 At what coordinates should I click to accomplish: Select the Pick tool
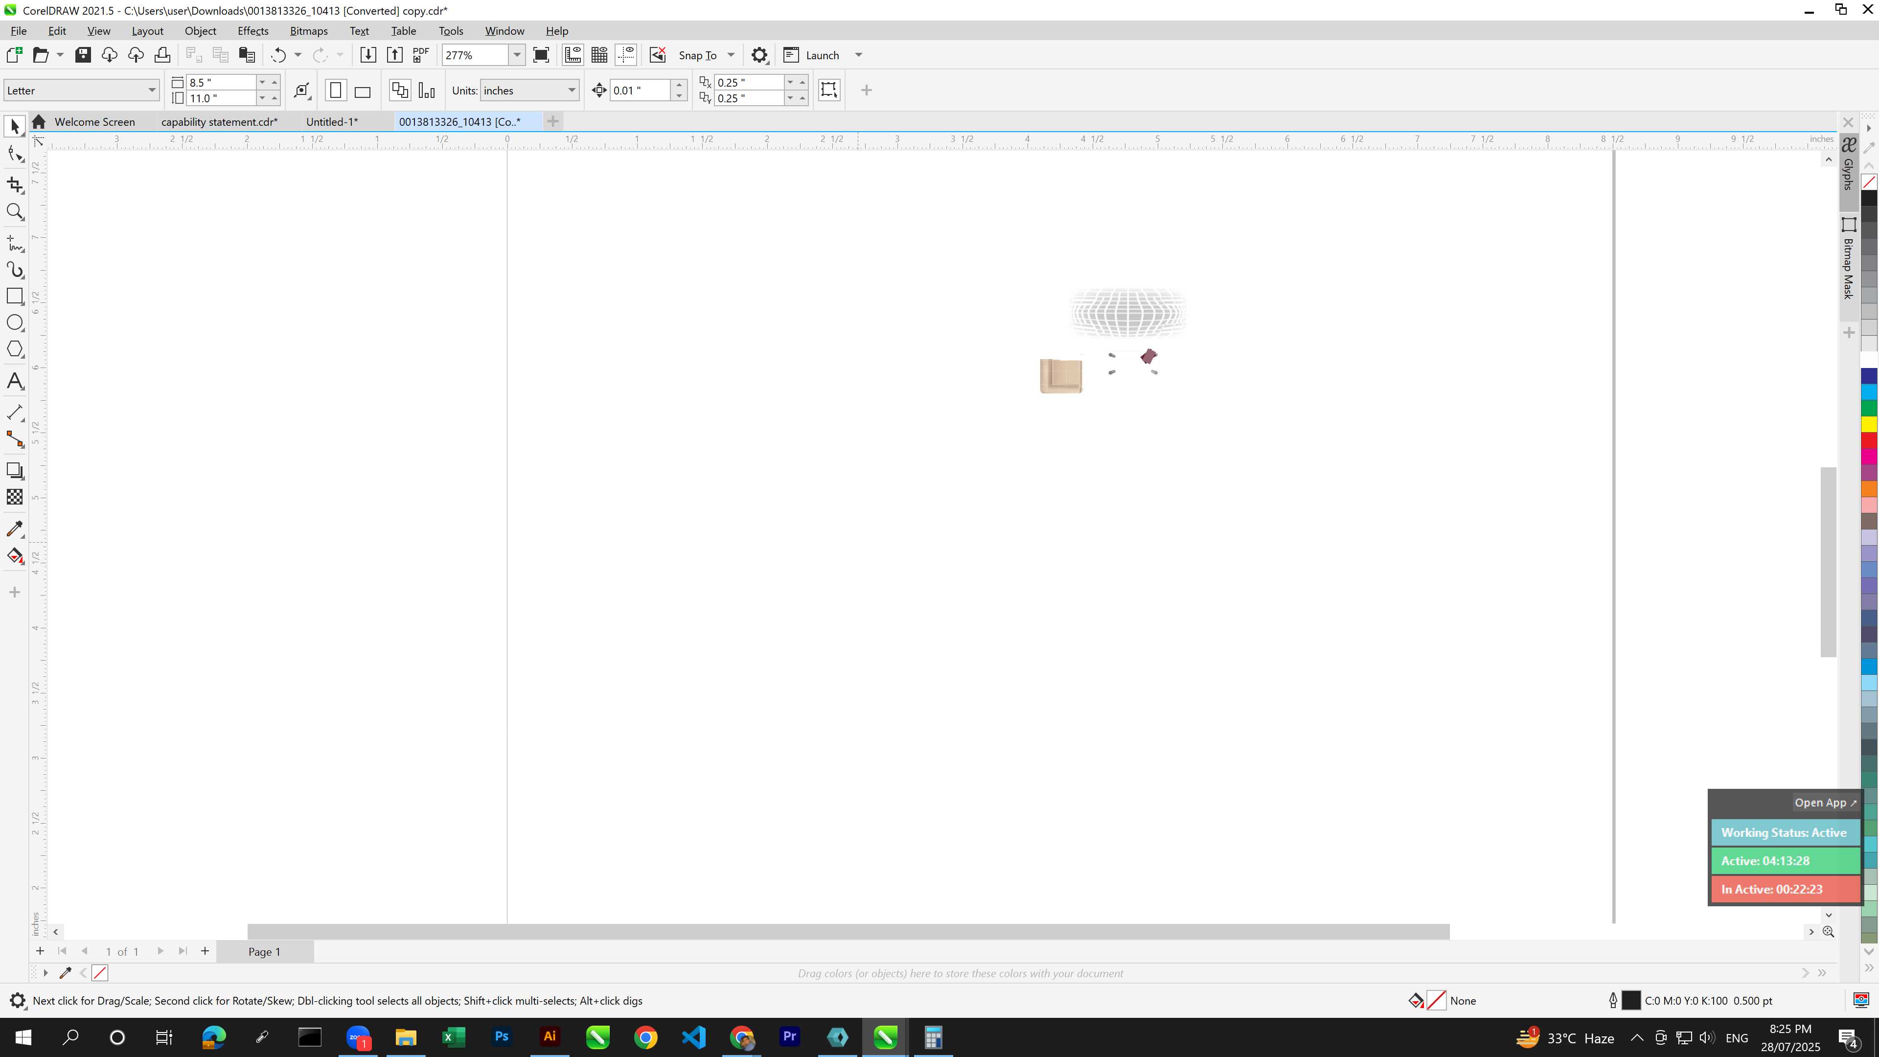pos(15,126)
